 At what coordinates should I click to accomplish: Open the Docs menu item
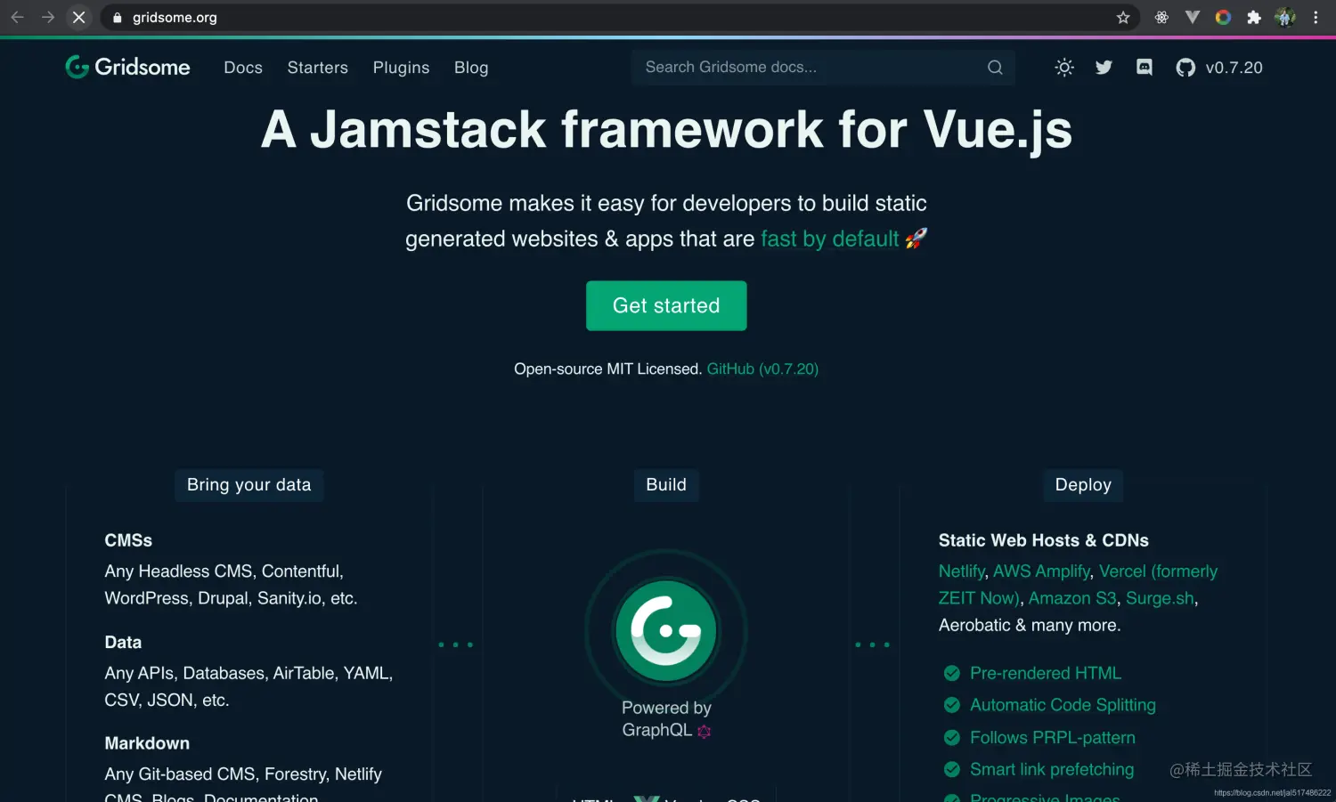click(243, 68)
